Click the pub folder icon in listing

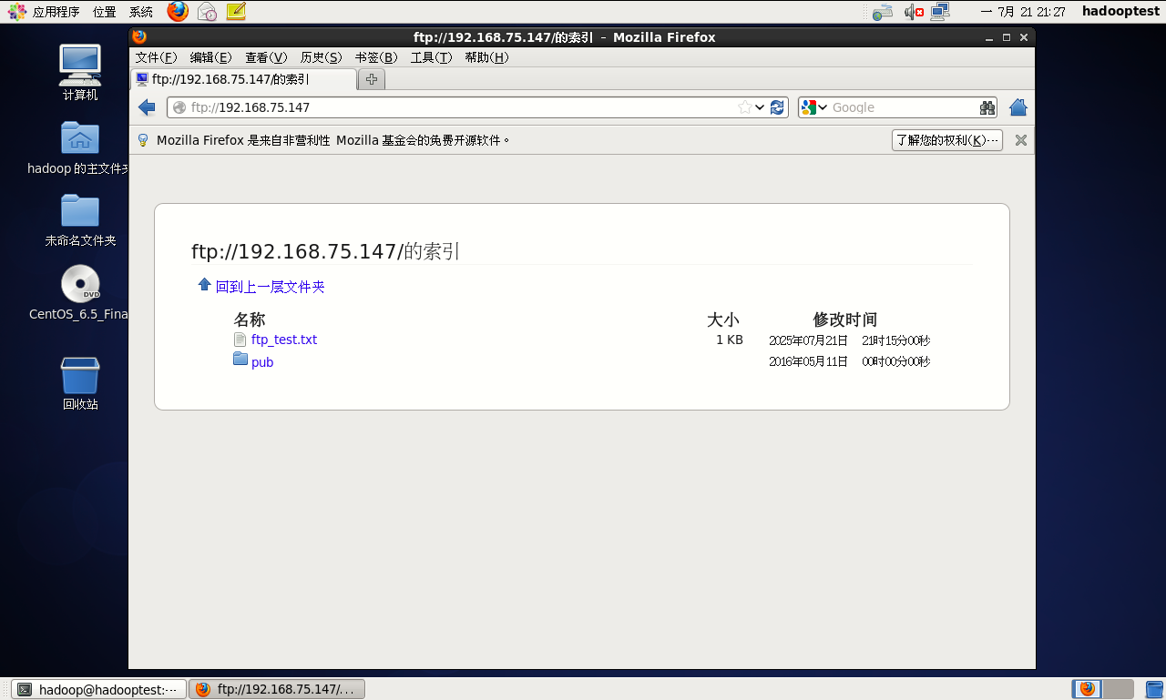click(x=240, y=359)
